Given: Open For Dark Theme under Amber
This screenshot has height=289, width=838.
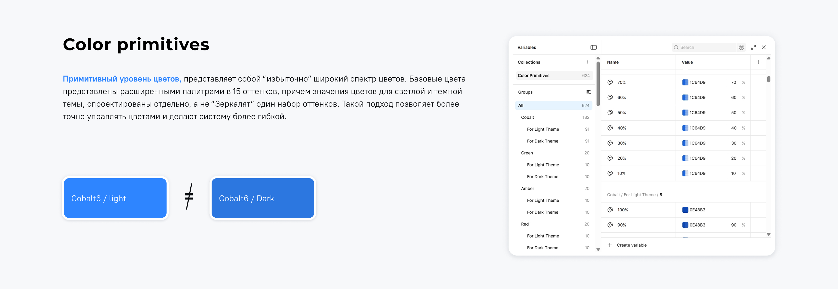Looking at the screenshot, I should click(553, 212).
